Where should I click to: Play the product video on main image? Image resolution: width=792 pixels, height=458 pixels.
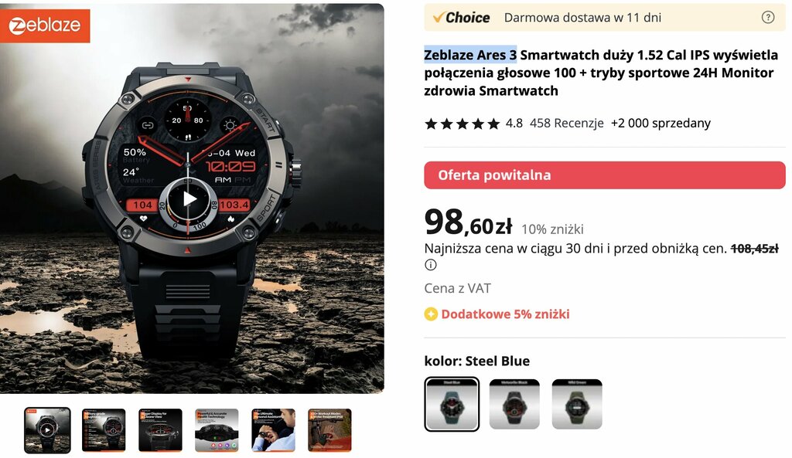tap(189, 198)
